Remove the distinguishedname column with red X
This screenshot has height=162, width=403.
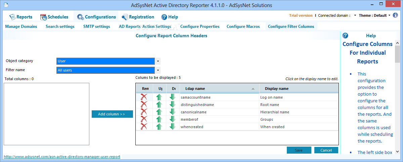[144, 105]
